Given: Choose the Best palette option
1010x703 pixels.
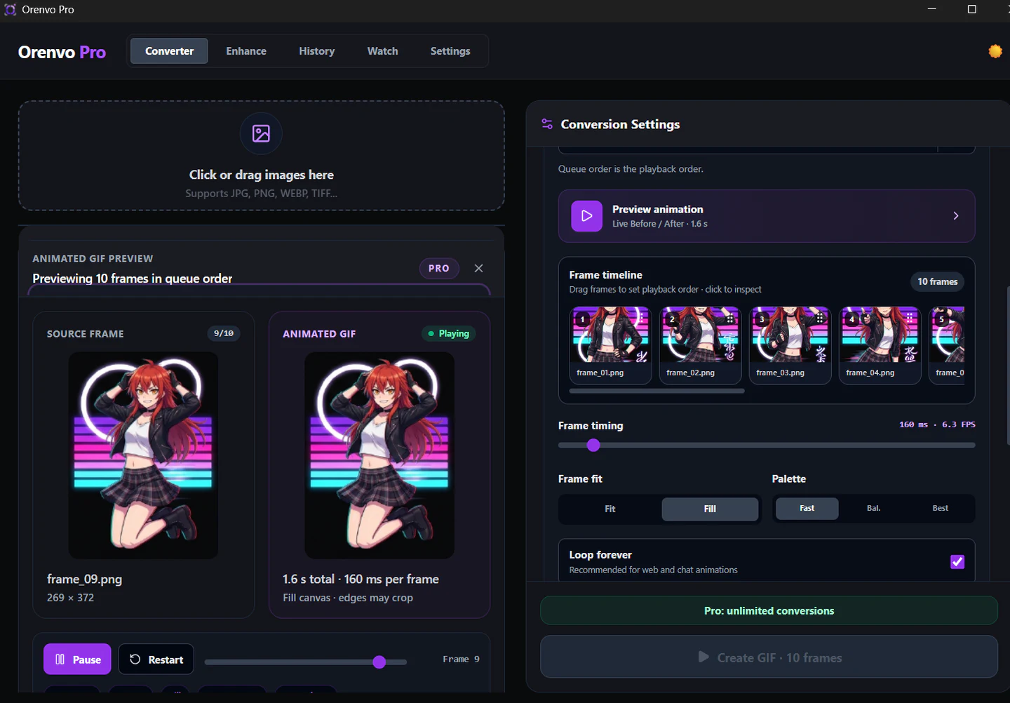Looking at the screenshot, I should 940,508.
